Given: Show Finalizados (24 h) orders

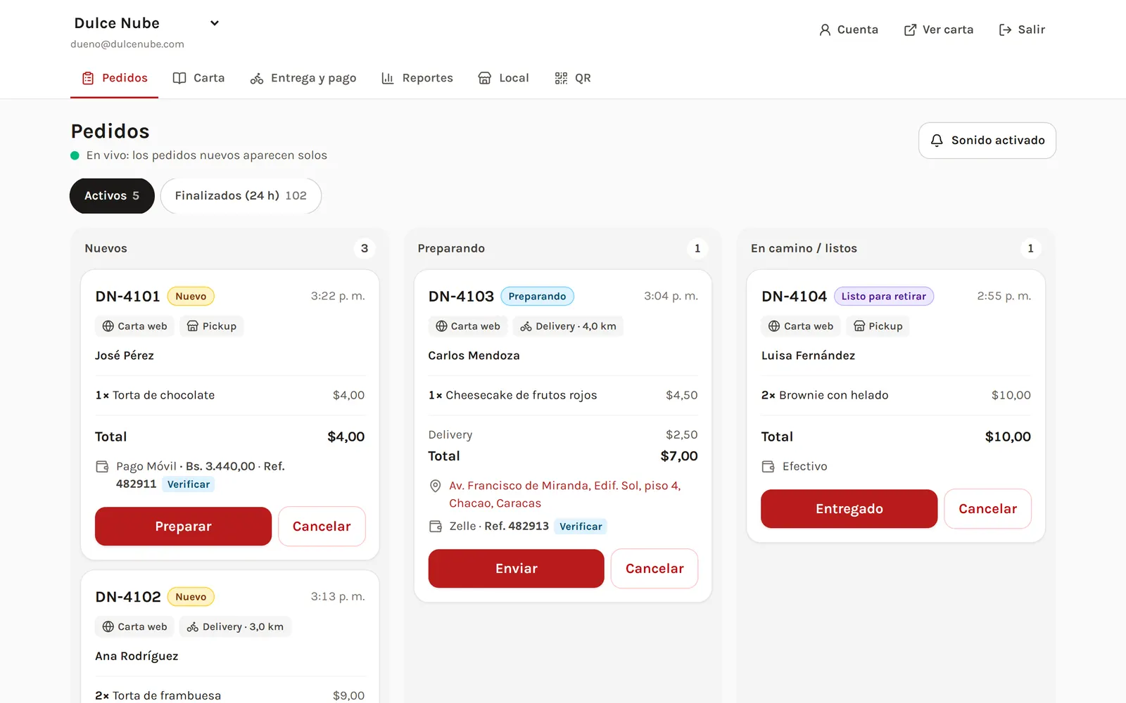Looking at the screenshot, I should [x=241, y=195].
